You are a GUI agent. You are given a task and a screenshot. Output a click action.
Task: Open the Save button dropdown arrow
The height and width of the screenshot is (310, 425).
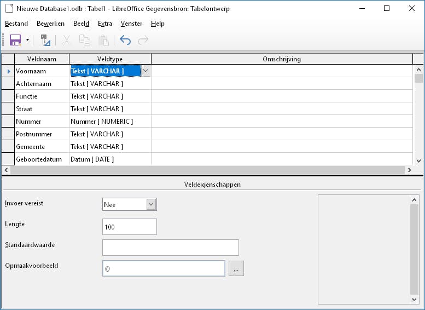tap(27, 40)
